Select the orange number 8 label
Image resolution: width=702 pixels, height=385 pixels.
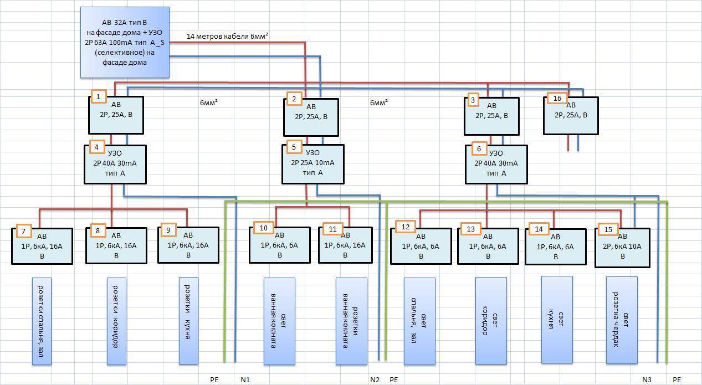tap(98, 231)
